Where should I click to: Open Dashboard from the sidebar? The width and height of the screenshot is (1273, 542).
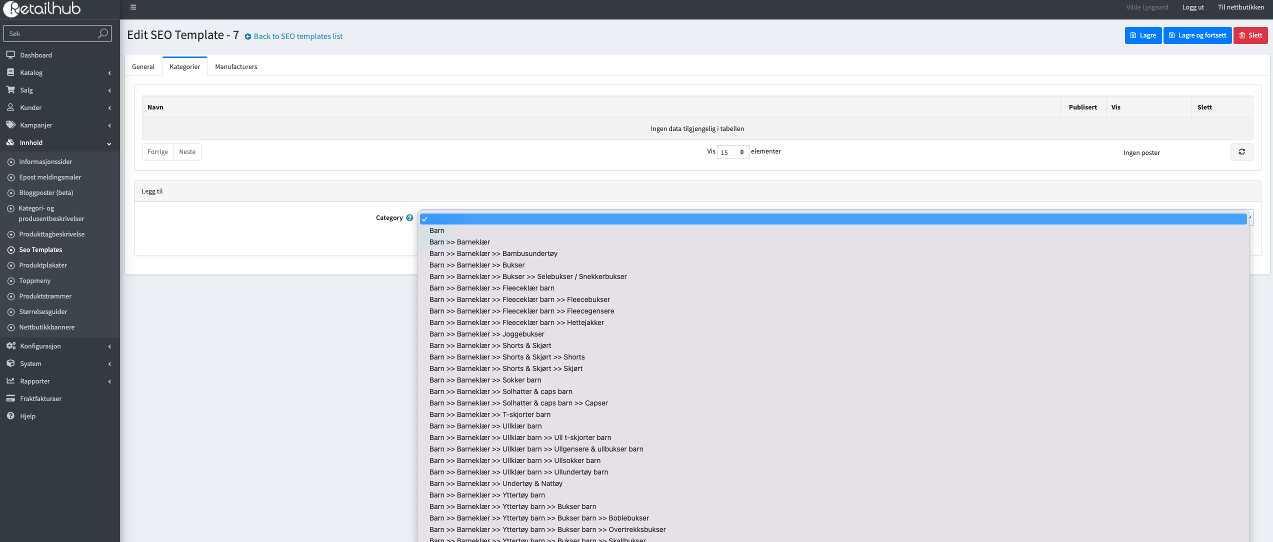[36, 55]
